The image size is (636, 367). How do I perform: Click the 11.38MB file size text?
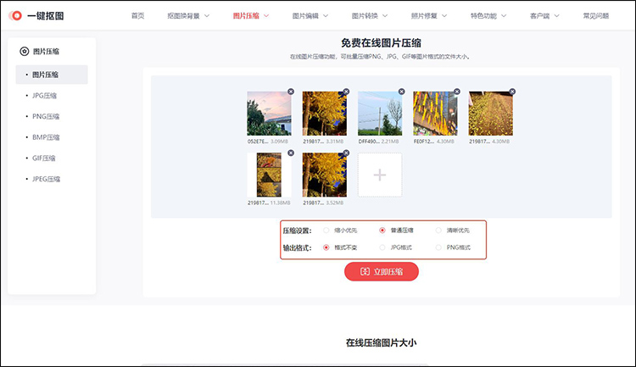tap(280, 203)
